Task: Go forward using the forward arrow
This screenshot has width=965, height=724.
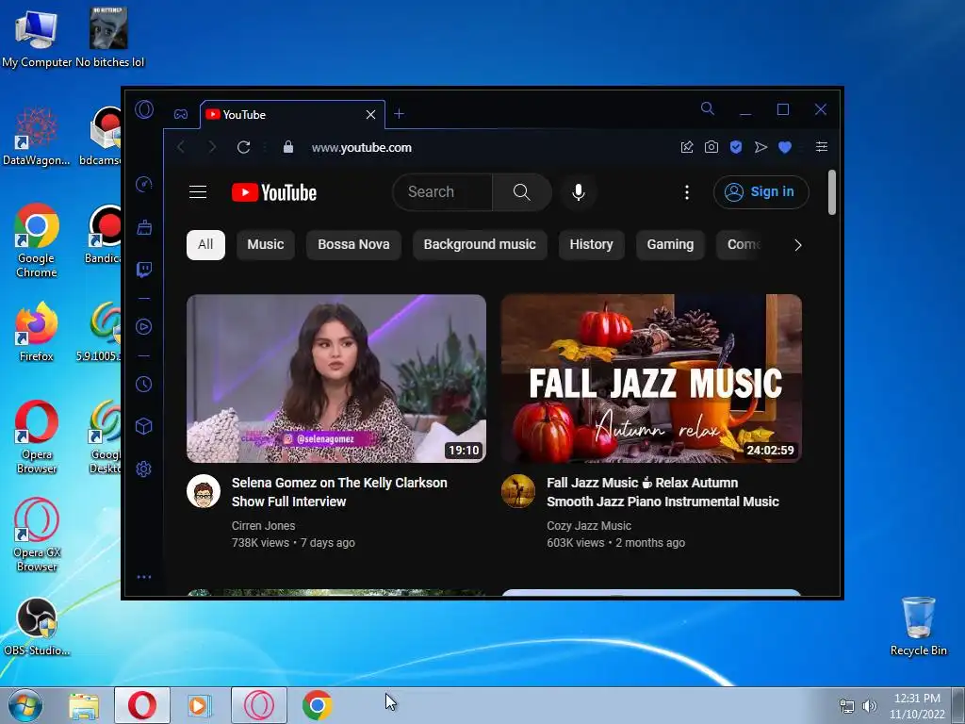Action: point(212,147)
